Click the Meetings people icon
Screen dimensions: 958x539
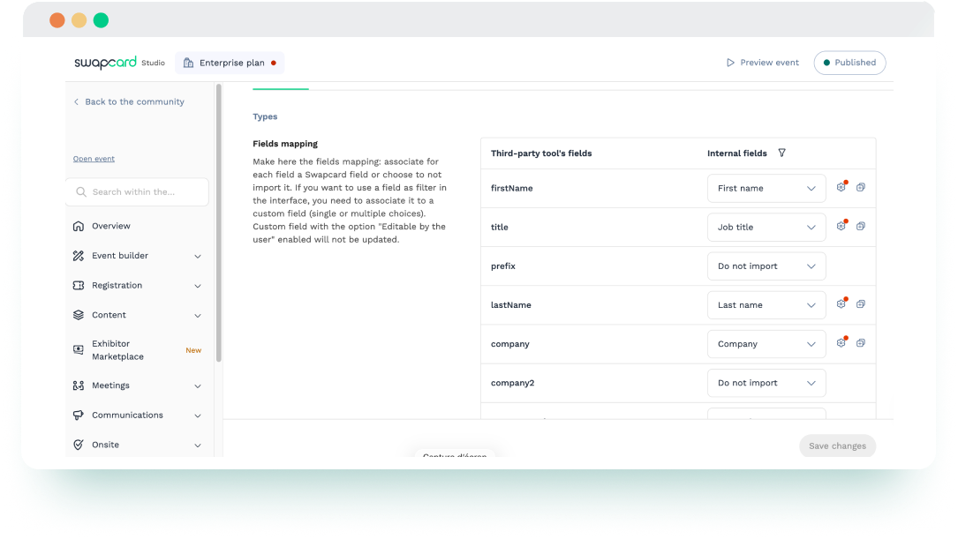pos(79,386)
